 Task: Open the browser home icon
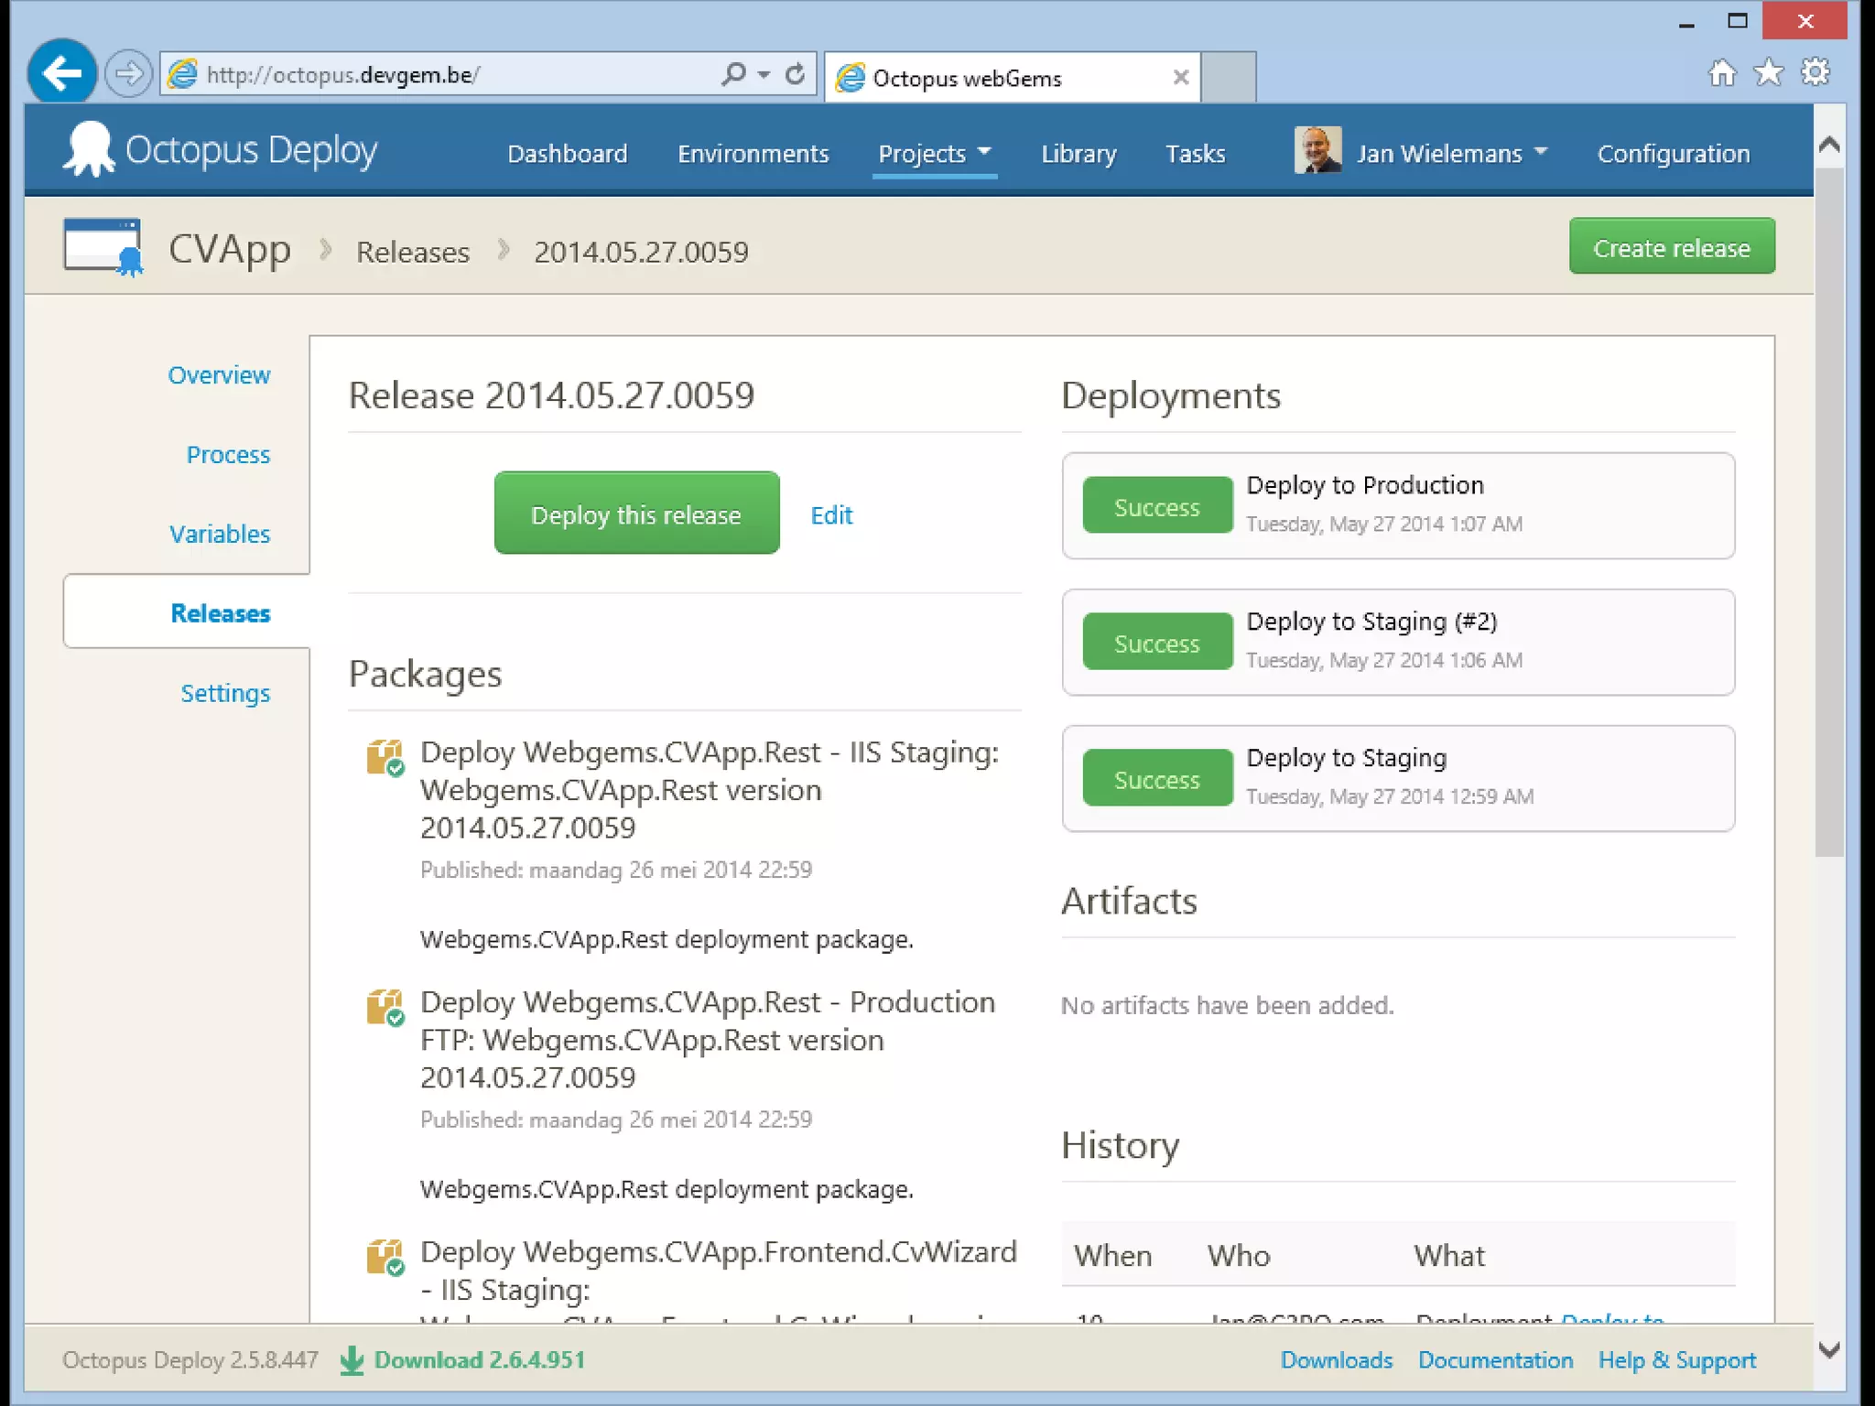pyautogui.click(x=1722, y=72)
